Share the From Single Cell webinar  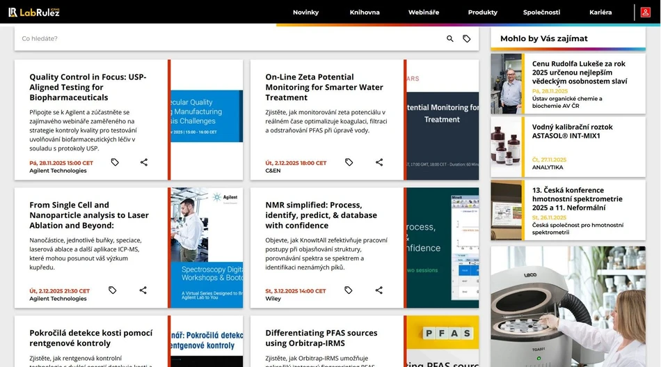(143, 290)
